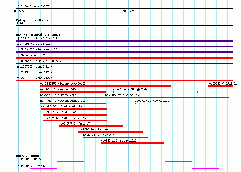Select the nsv3934372 (Wenger2019) label
The height and width of the screenshot is (172, 241).
[59, 89]
